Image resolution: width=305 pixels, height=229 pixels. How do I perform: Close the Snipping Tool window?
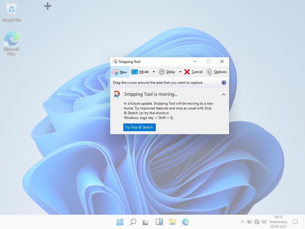click(222, 61)
